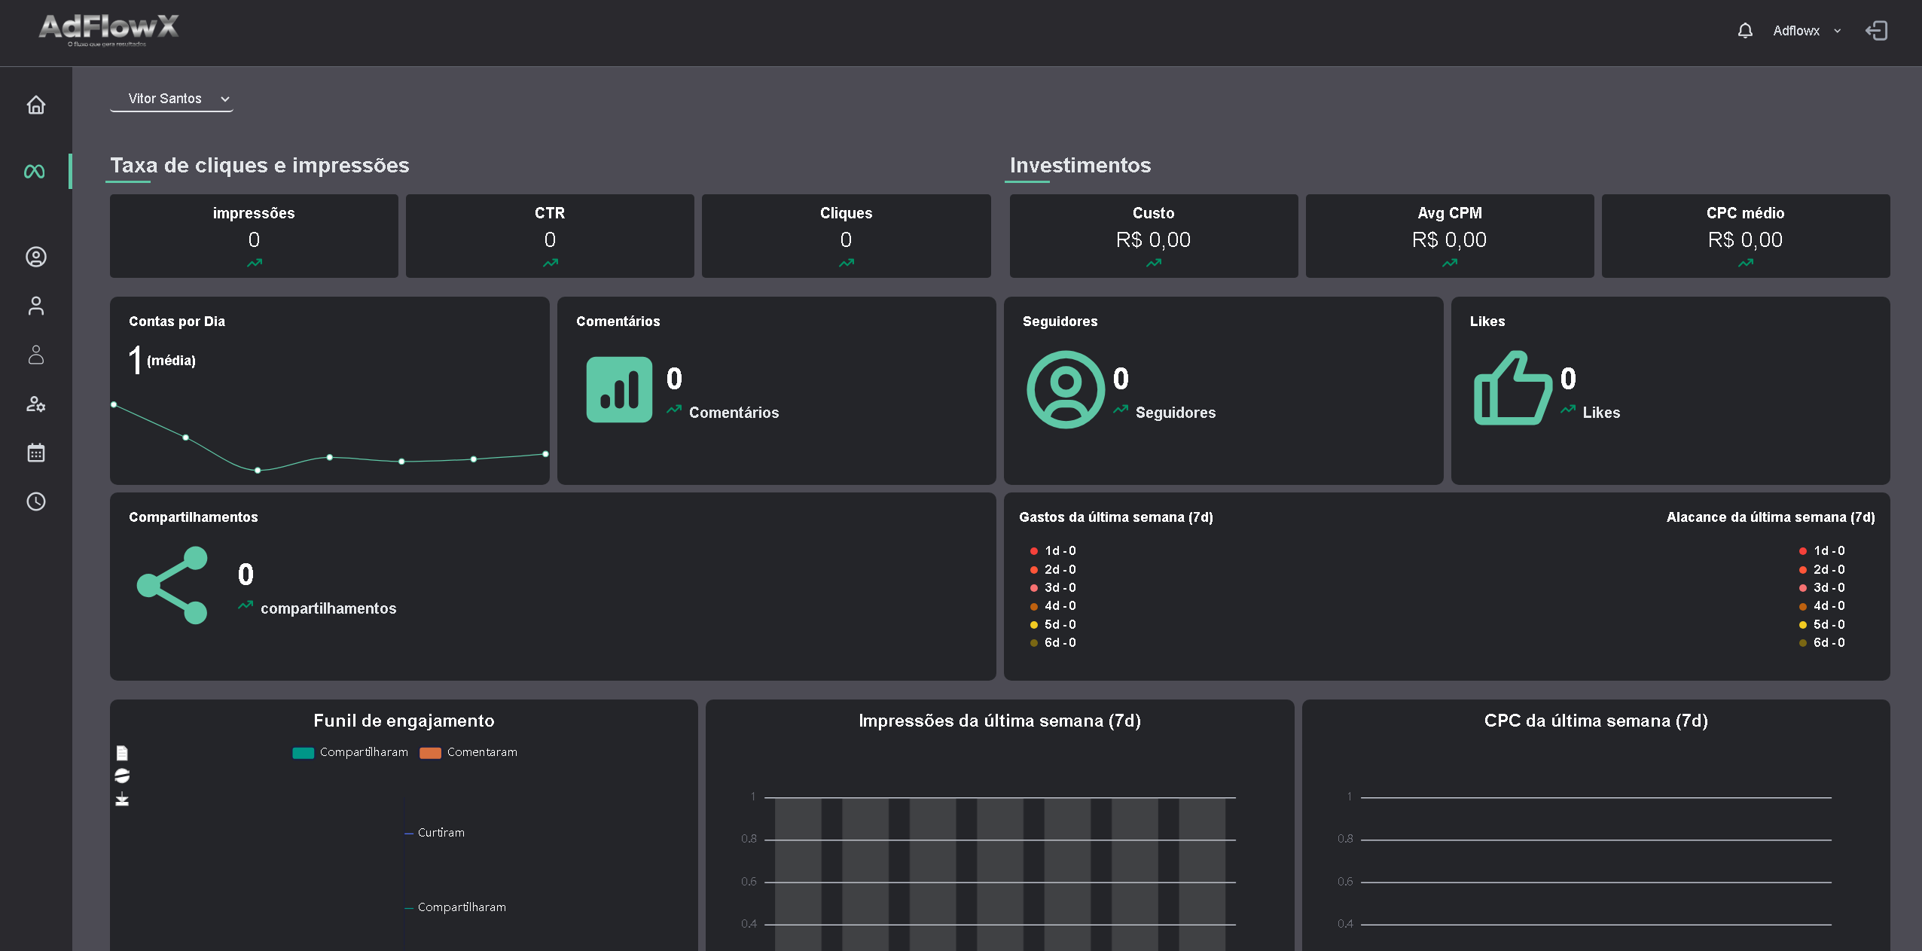Open the user settings gear icon
This screenshot has width=1922, height=951.
click(x=35, y=404)
